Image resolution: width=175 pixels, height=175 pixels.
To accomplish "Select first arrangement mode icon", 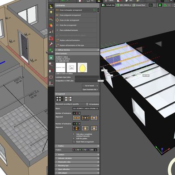I will click(x=59, y=99).
